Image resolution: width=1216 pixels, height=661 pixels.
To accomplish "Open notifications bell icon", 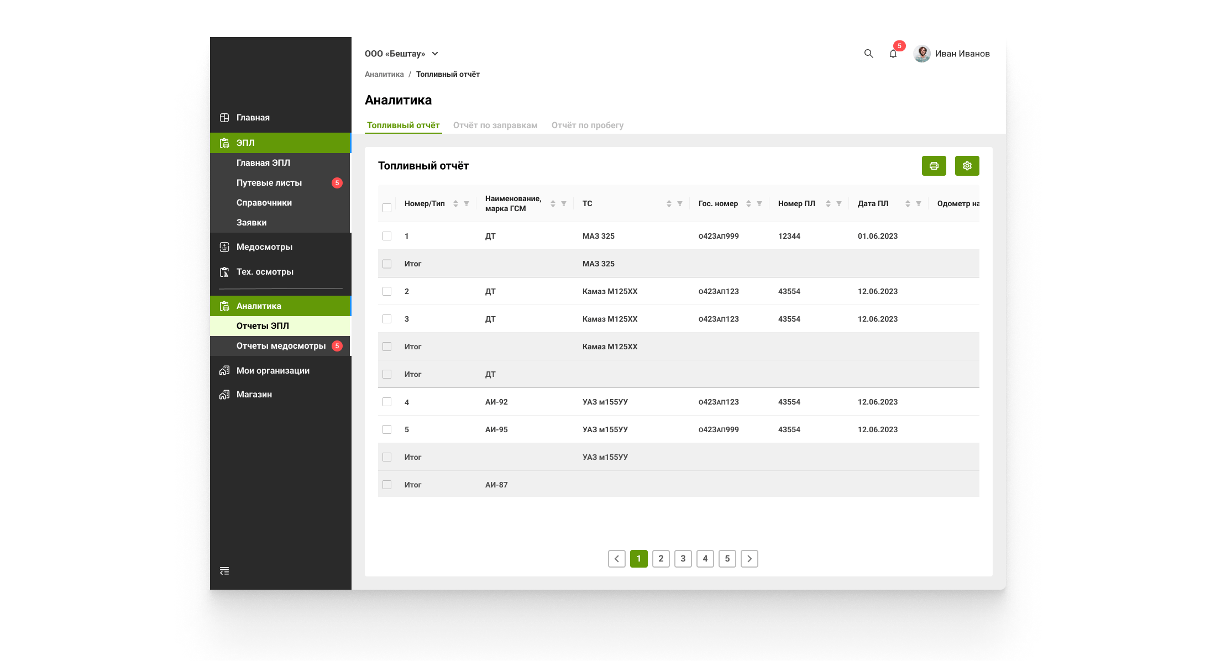I will (x=893, y=54).
